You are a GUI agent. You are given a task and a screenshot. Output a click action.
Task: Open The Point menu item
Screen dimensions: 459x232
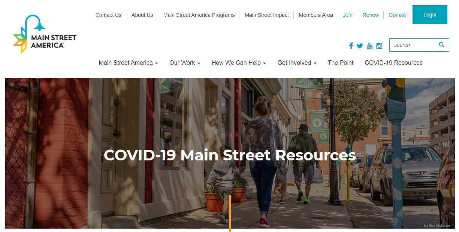tap(341, 63)
